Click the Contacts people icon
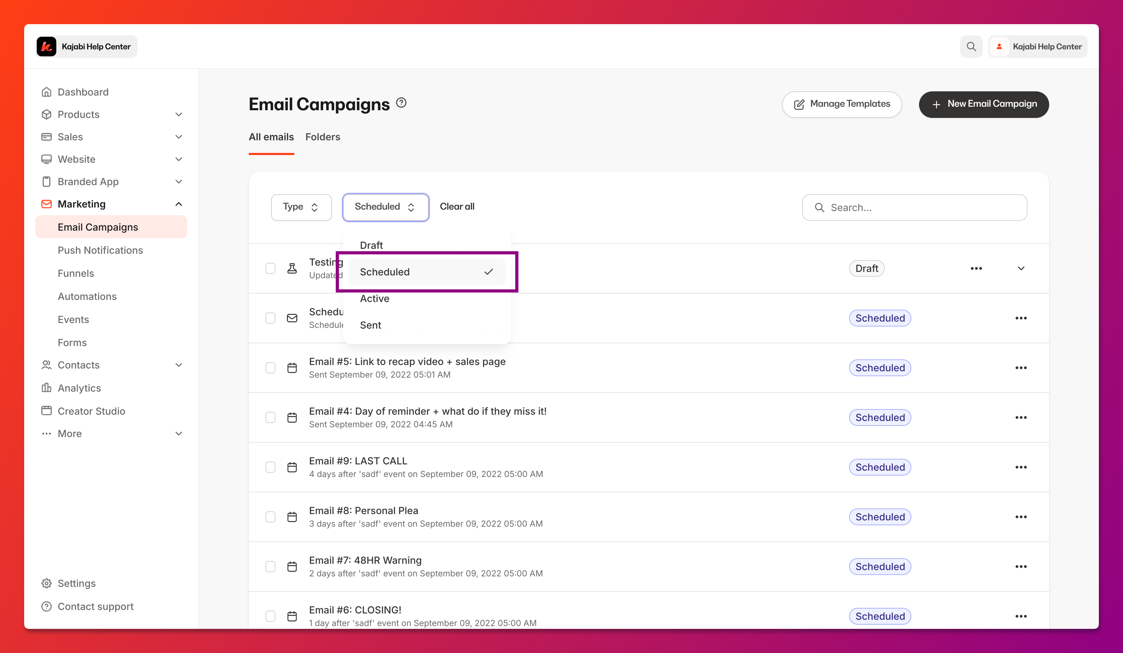The image size is (1123, 653). click(46, 365)
